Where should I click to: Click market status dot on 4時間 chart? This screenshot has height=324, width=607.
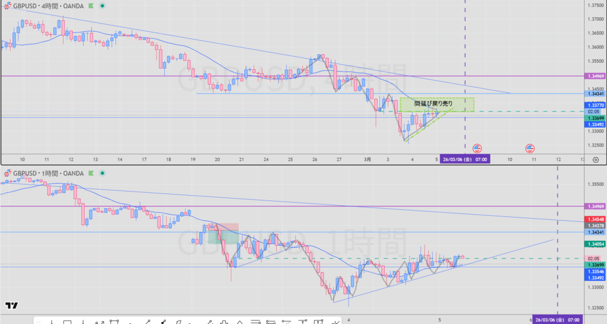pos(103,5)
